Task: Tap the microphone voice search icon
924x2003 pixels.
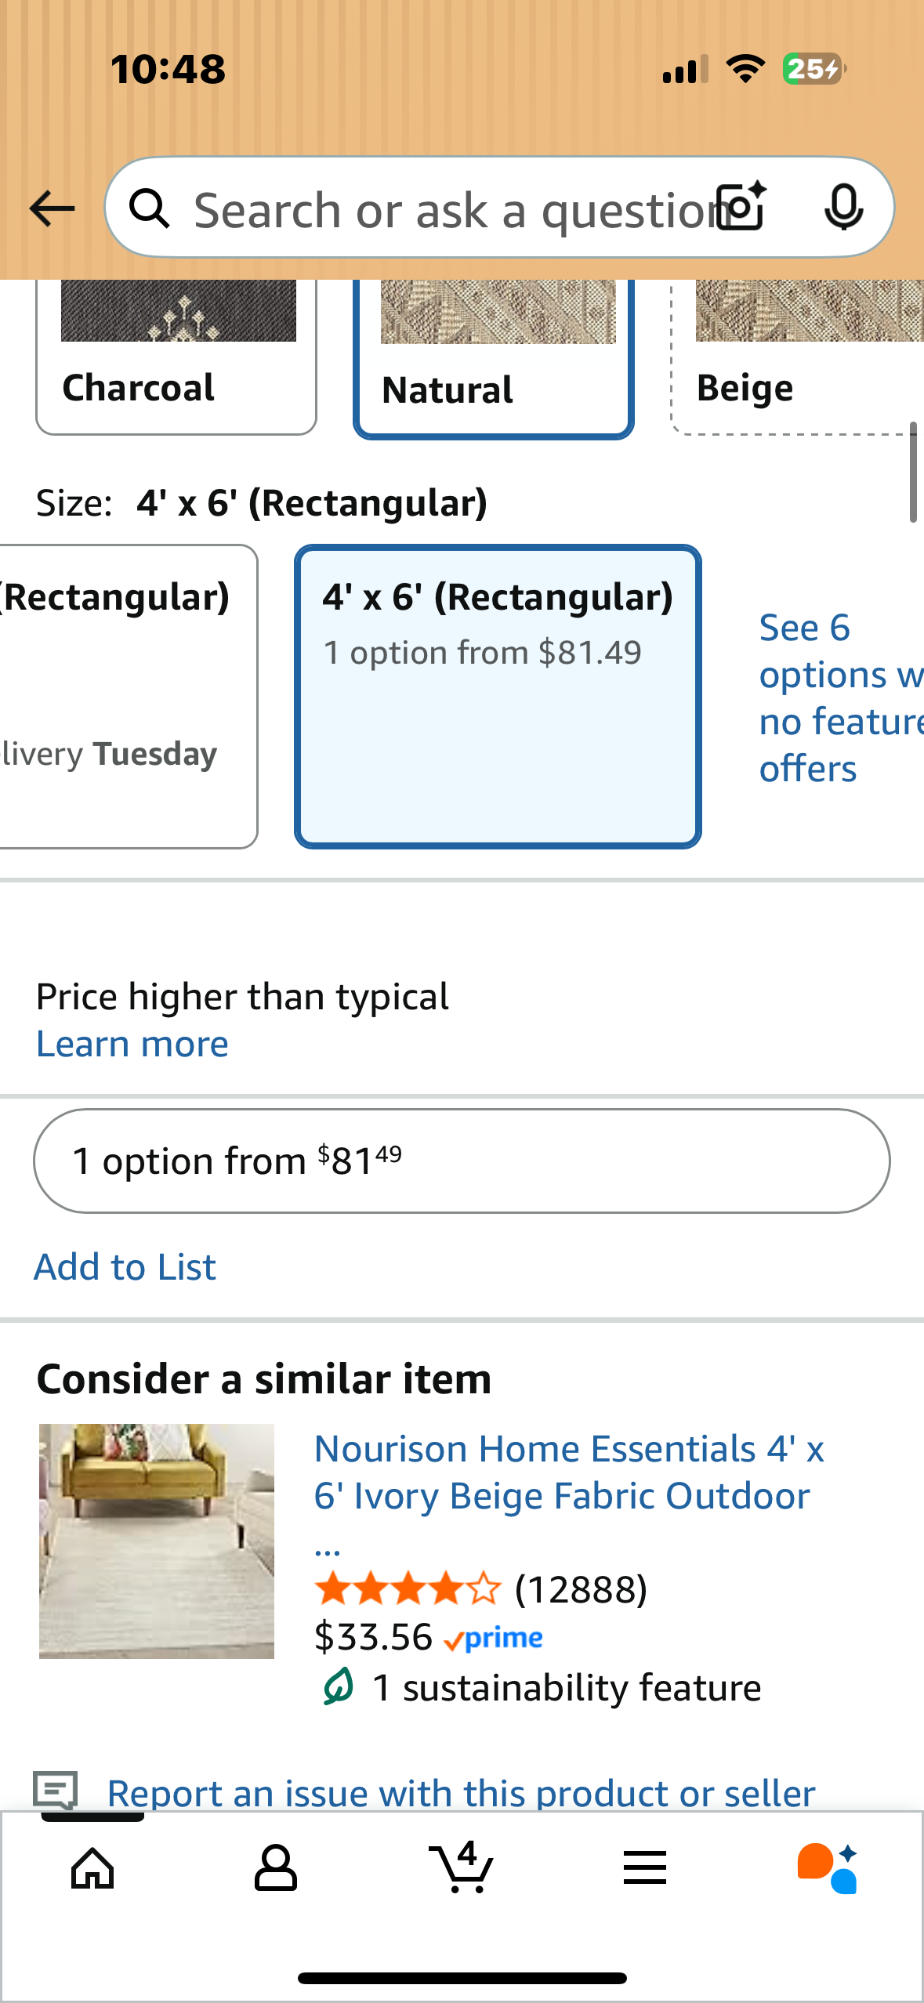Action: pyautogui.click(x=843, y=208)
